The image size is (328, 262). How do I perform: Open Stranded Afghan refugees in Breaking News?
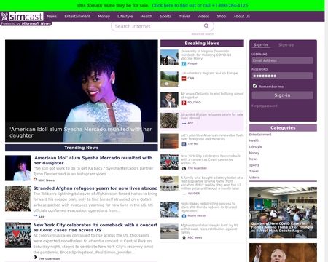pos(212,116)
